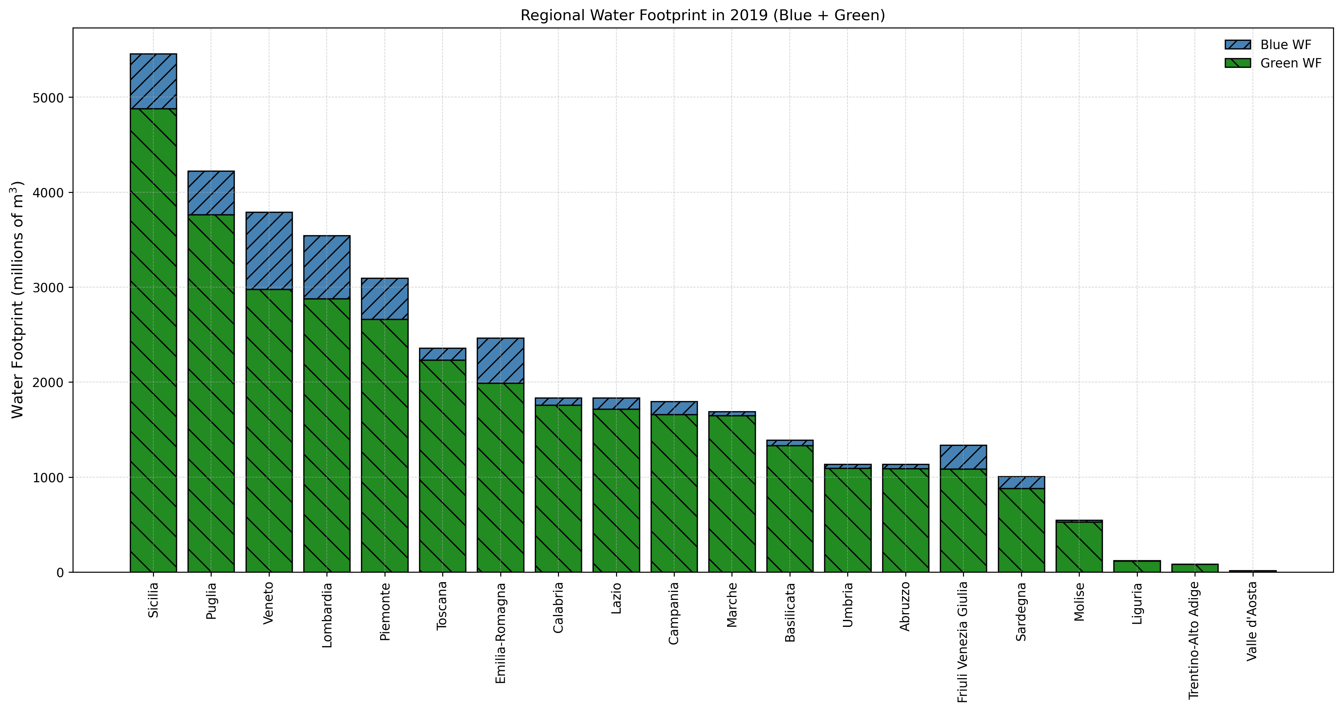Click the Valle d'Aosta axis label
Image resolution: width=1342 pixels, height=712 pixels.
point(1253,621)
